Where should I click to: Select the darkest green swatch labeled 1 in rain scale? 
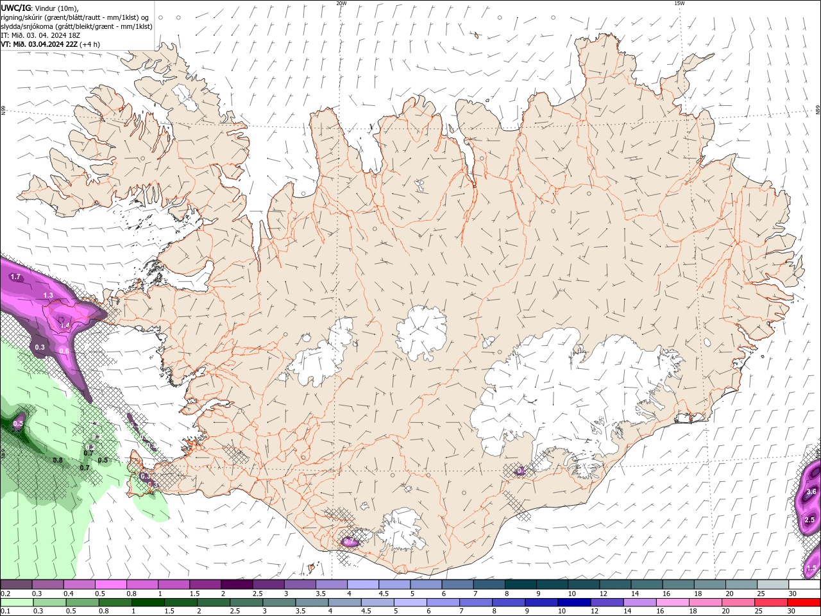148,603
